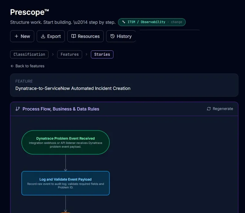Click the chevron between Features and Stories

tap(86, 55)
